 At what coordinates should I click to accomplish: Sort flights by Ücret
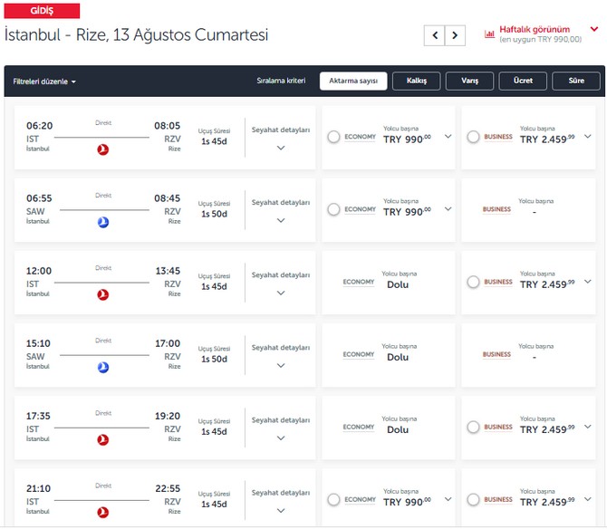pyautogui.click(x=523, y=81)
